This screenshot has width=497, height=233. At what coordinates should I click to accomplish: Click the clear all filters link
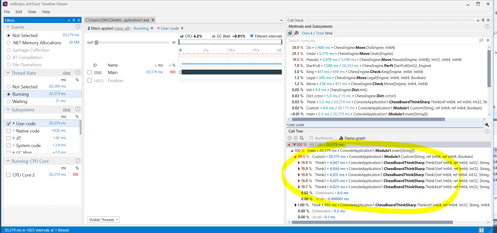click(122, 28)
